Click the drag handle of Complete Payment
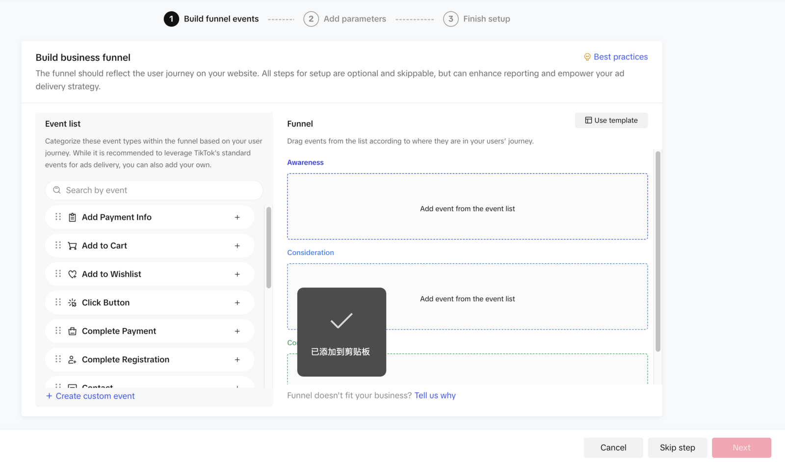This screenshot has height=462, width=785. (x=58, y=331)
